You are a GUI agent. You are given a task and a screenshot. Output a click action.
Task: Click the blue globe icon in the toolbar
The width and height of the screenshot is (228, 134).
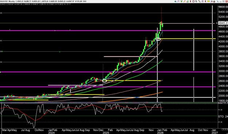click(175, 1)
